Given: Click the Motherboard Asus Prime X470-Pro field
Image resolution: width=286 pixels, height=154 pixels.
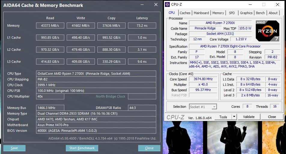Looking at the screenshot, I should pyautogui.click(x=96, y=125).
